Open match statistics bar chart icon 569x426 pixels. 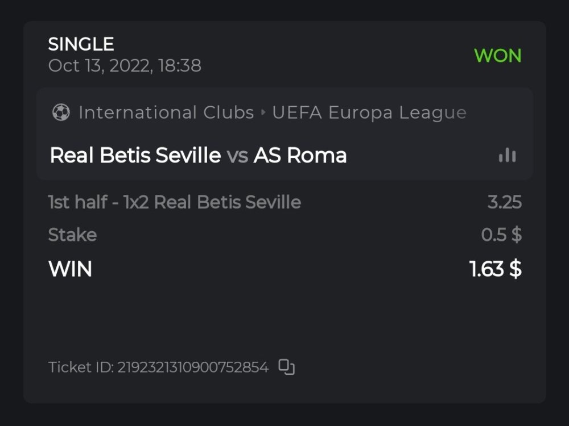point(507,156)
